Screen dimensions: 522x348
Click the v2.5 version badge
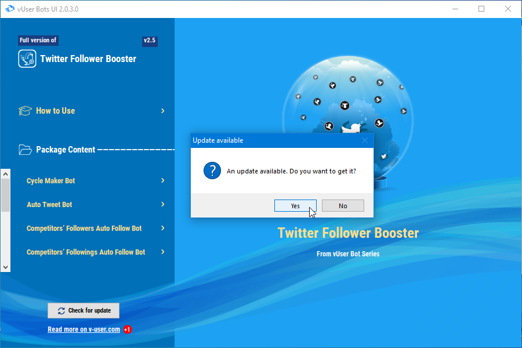point(150,41)
